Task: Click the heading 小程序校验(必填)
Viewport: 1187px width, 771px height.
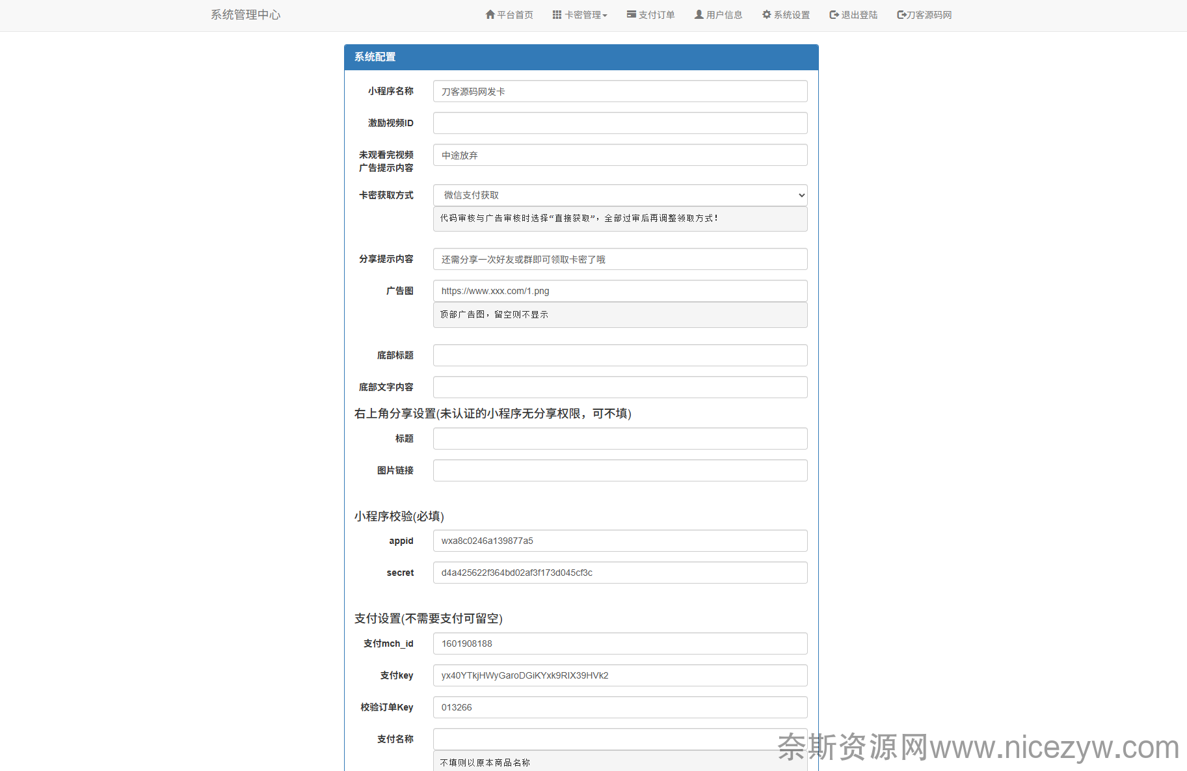Action: [399, 516]
